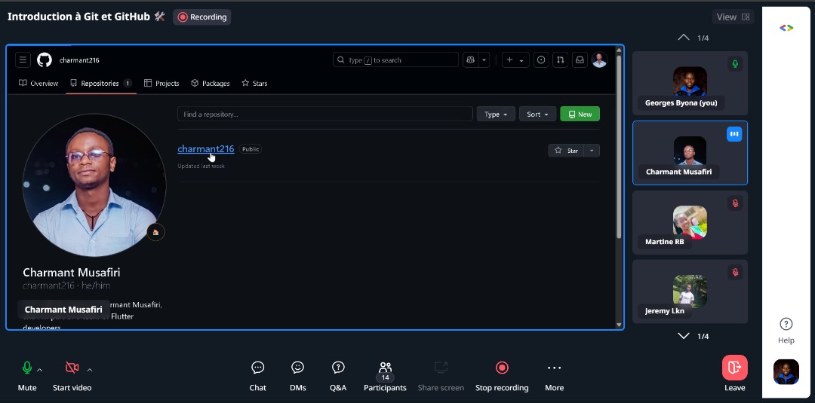Open the pull requests icon
The height and width of the screenshot is (403, 815).
[x=560, y=60]
